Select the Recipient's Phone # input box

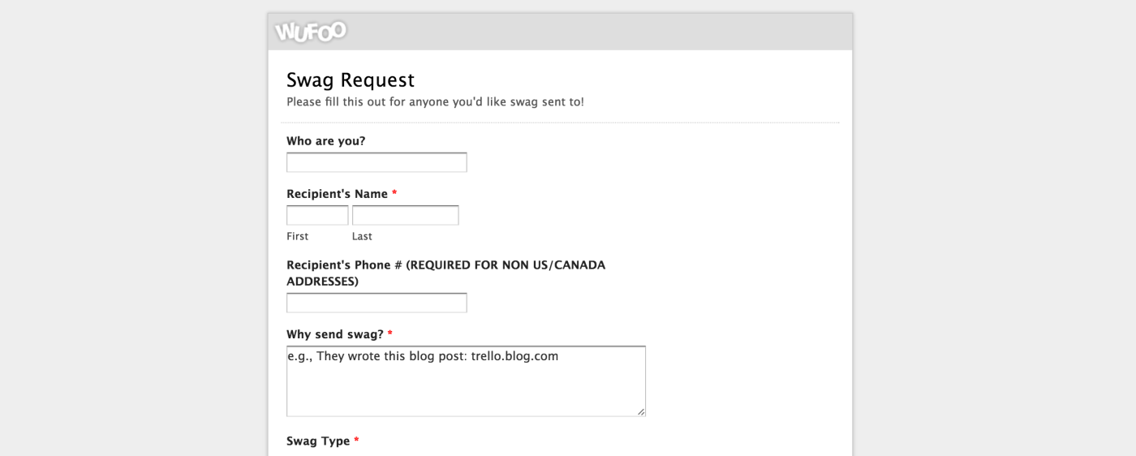(x=377, y=303)
